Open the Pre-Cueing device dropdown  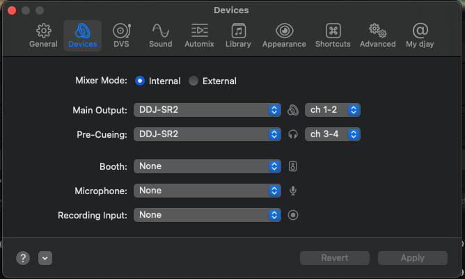pyautogui.click(x=207, y=134)
